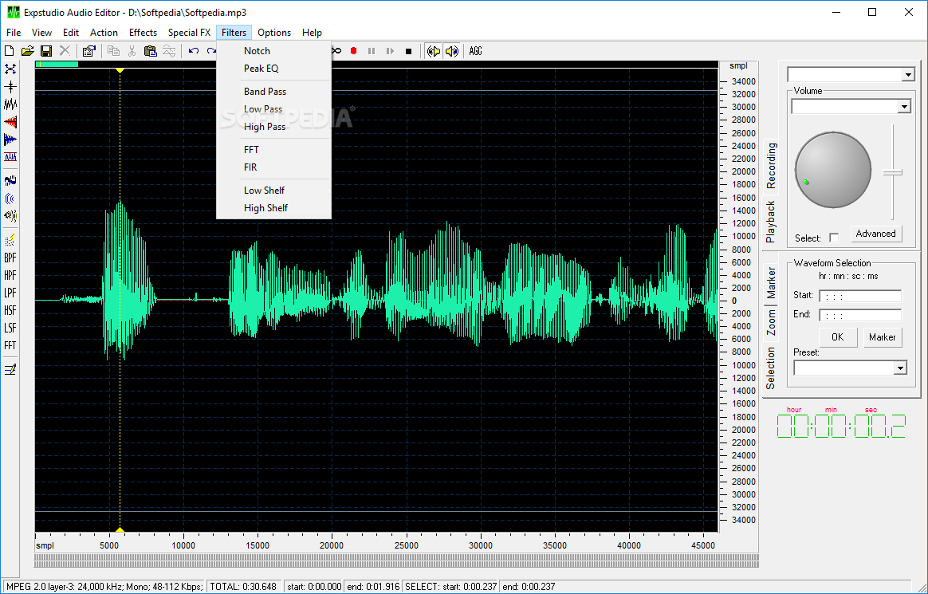Click the End time input field
928x594 pixels.
860,316
